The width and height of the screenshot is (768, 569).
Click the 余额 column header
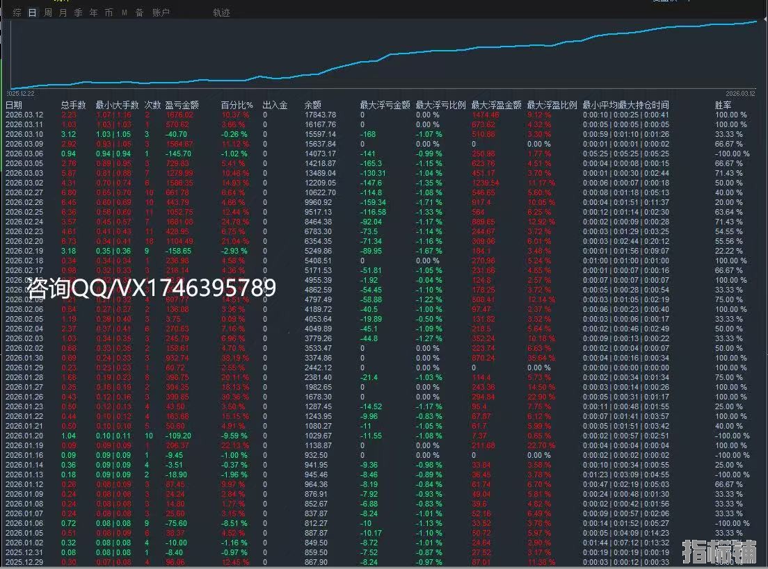312,105
